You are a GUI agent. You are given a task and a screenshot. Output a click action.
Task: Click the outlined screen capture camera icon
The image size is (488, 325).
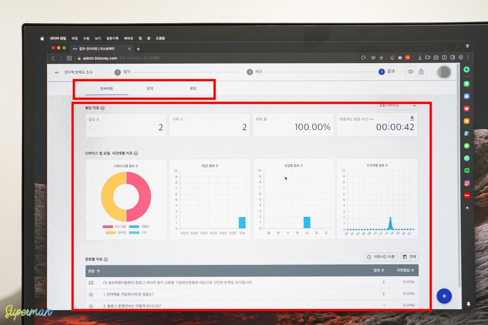[x=436, y=58]
